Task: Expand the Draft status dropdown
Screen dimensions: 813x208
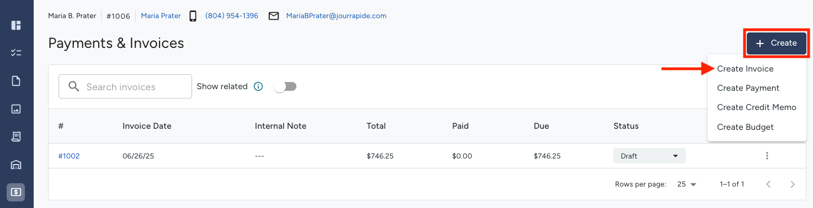Action: click(x=649, y=156)
